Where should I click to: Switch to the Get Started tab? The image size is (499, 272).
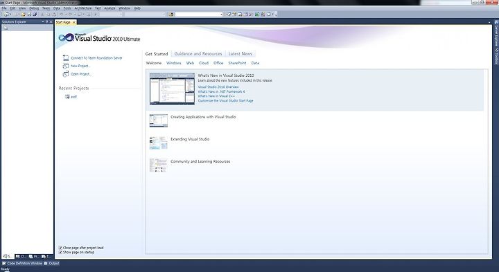(157, 54)
